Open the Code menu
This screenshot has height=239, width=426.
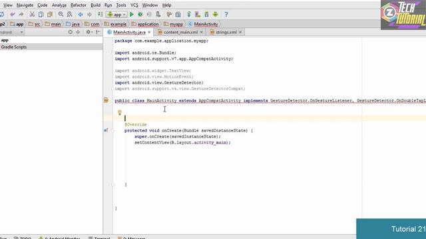point(43,5)
